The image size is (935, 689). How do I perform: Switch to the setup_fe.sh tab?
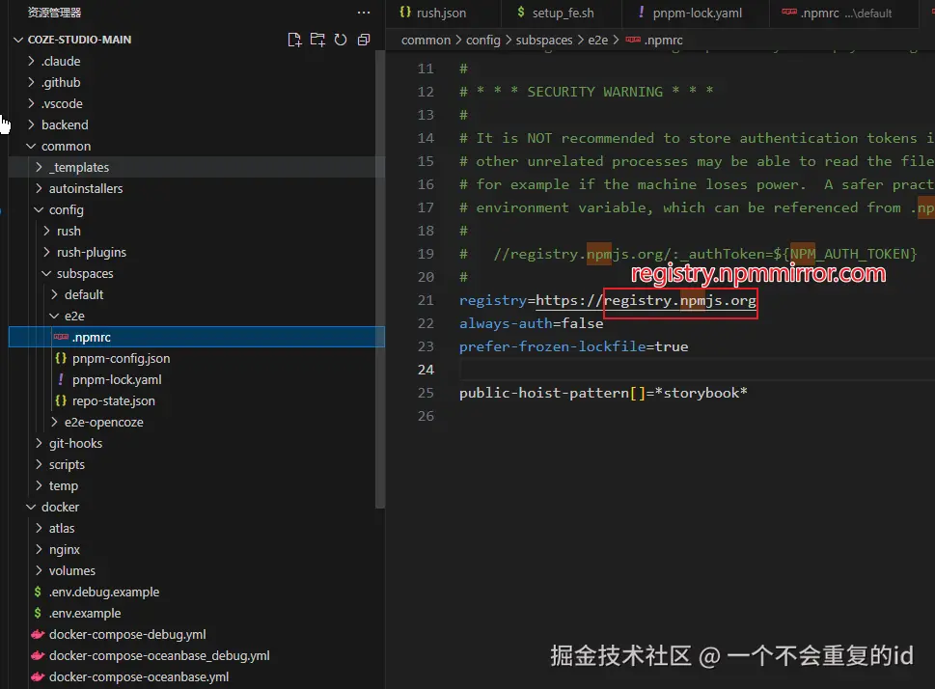563,14
